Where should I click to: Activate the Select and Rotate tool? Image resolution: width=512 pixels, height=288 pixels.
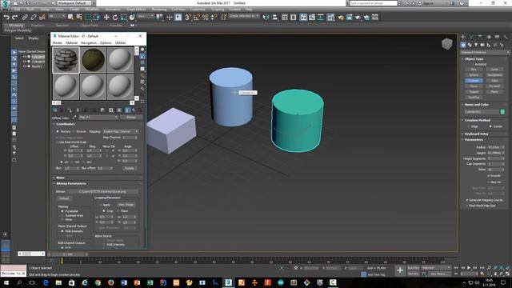[115, 18]
